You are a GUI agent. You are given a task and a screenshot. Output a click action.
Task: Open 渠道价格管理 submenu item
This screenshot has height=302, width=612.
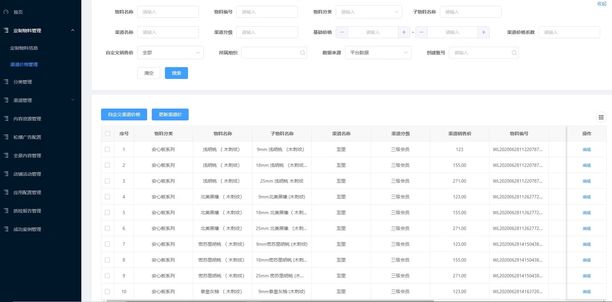[x=24, y=64]
